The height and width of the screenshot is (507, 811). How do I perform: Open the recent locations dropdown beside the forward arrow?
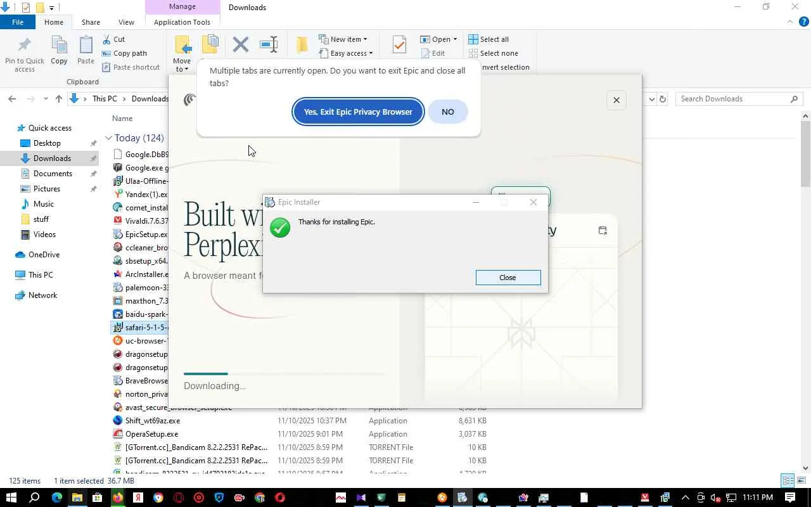point(46,99)
